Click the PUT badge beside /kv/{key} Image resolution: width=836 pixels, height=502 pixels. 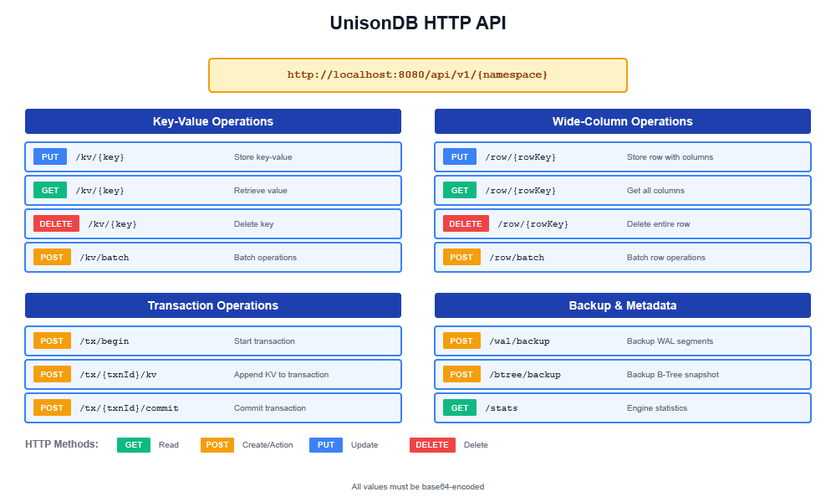point(50,156)
